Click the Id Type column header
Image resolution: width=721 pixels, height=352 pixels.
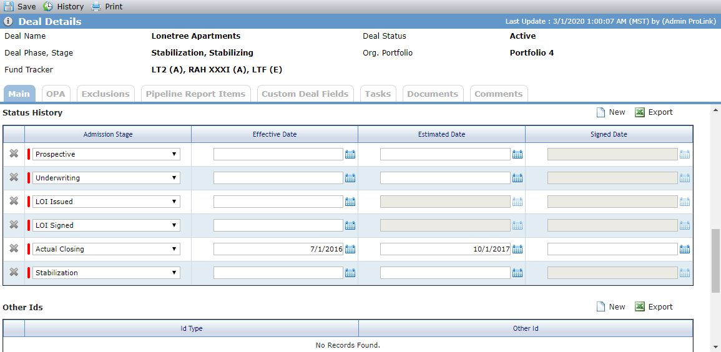(x=191, y=328)
